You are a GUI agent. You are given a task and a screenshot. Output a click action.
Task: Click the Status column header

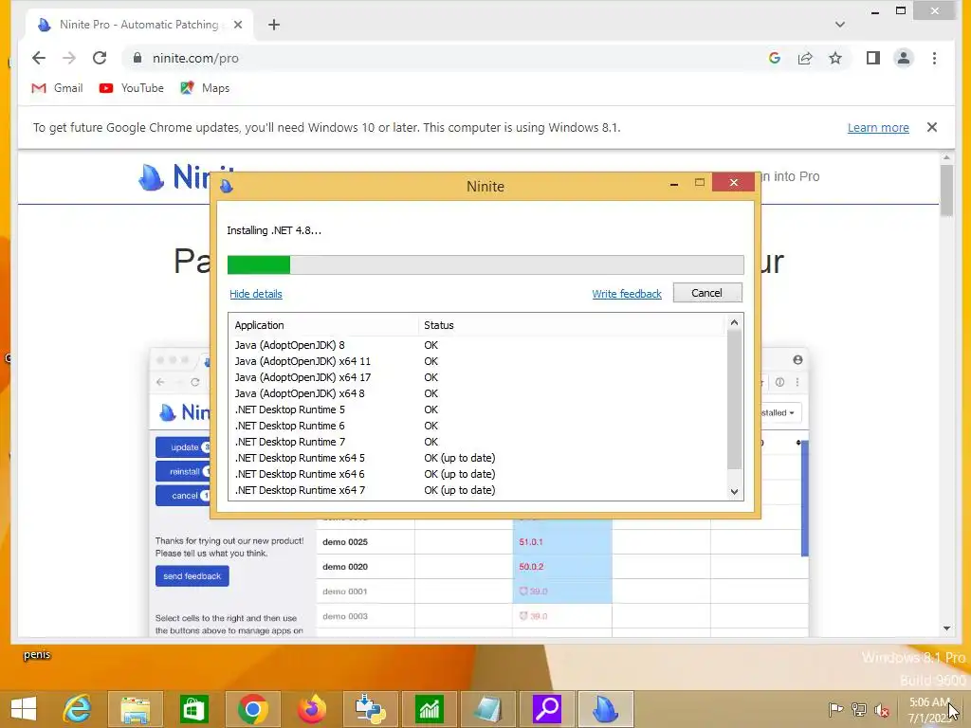point(571,325)
